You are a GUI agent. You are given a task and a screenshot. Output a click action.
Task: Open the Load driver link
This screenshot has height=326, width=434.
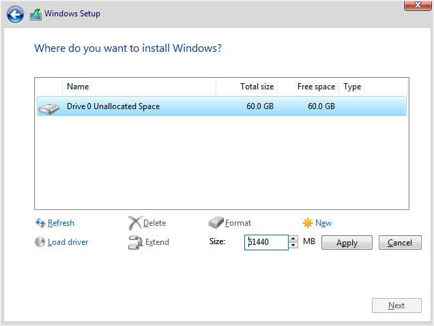(x=68, y=242)
